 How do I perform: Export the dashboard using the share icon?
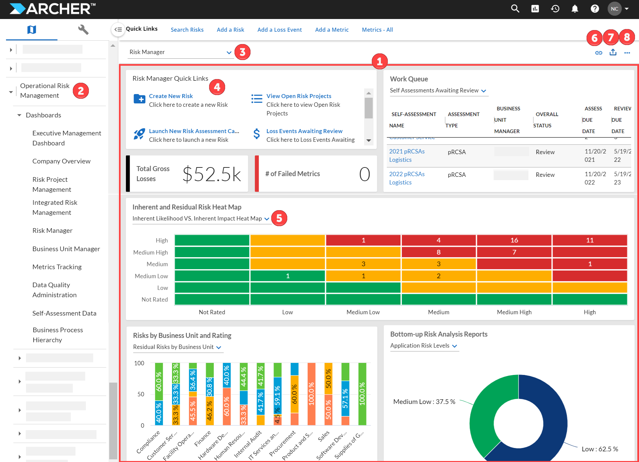[613, 52]
